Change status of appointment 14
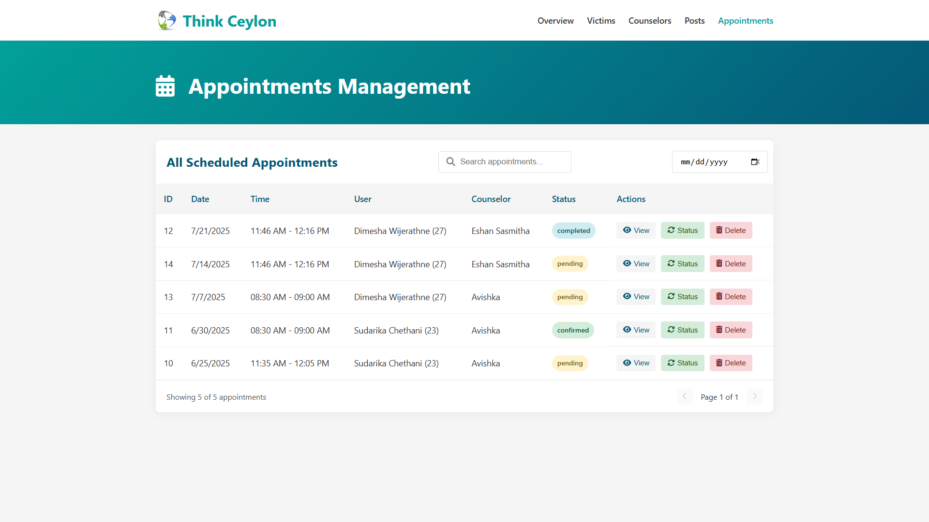929x522 pixels. coord(683,264)
